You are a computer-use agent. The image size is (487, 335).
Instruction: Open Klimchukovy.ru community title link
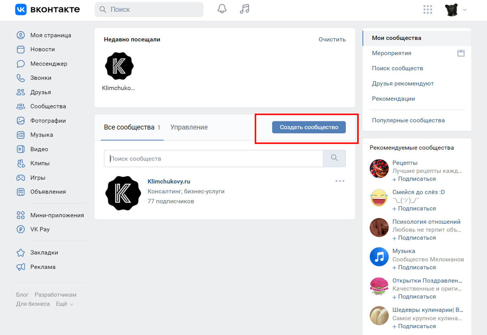pyautogui.click(x=169, y=182)
